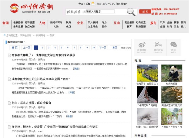Select page 5 in pagination
Screen dimensions: 194x138
(x=62, y=48)
